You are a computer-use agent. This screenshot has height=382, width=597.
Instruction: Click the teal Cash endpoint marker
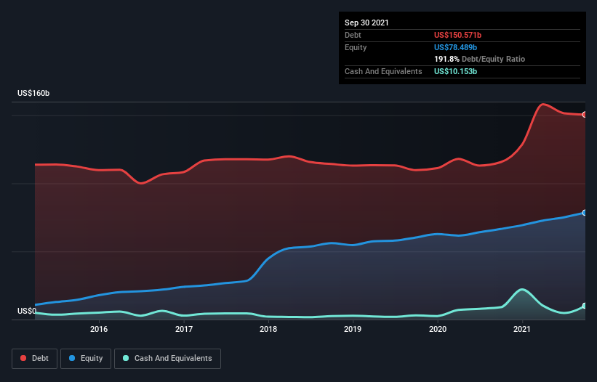tap(585, 306)
